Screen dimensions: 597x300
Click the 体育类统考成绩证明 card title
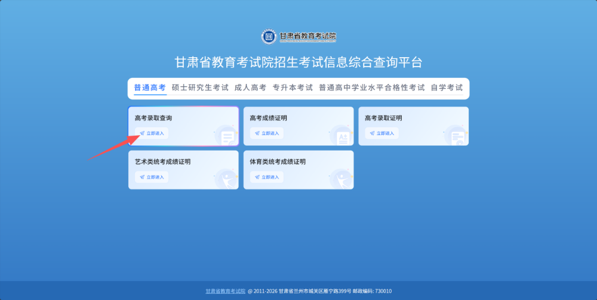point(278,162)
